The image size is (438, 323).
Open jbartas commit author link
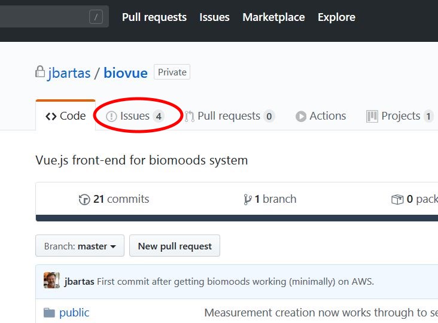(x=80, y=281)
